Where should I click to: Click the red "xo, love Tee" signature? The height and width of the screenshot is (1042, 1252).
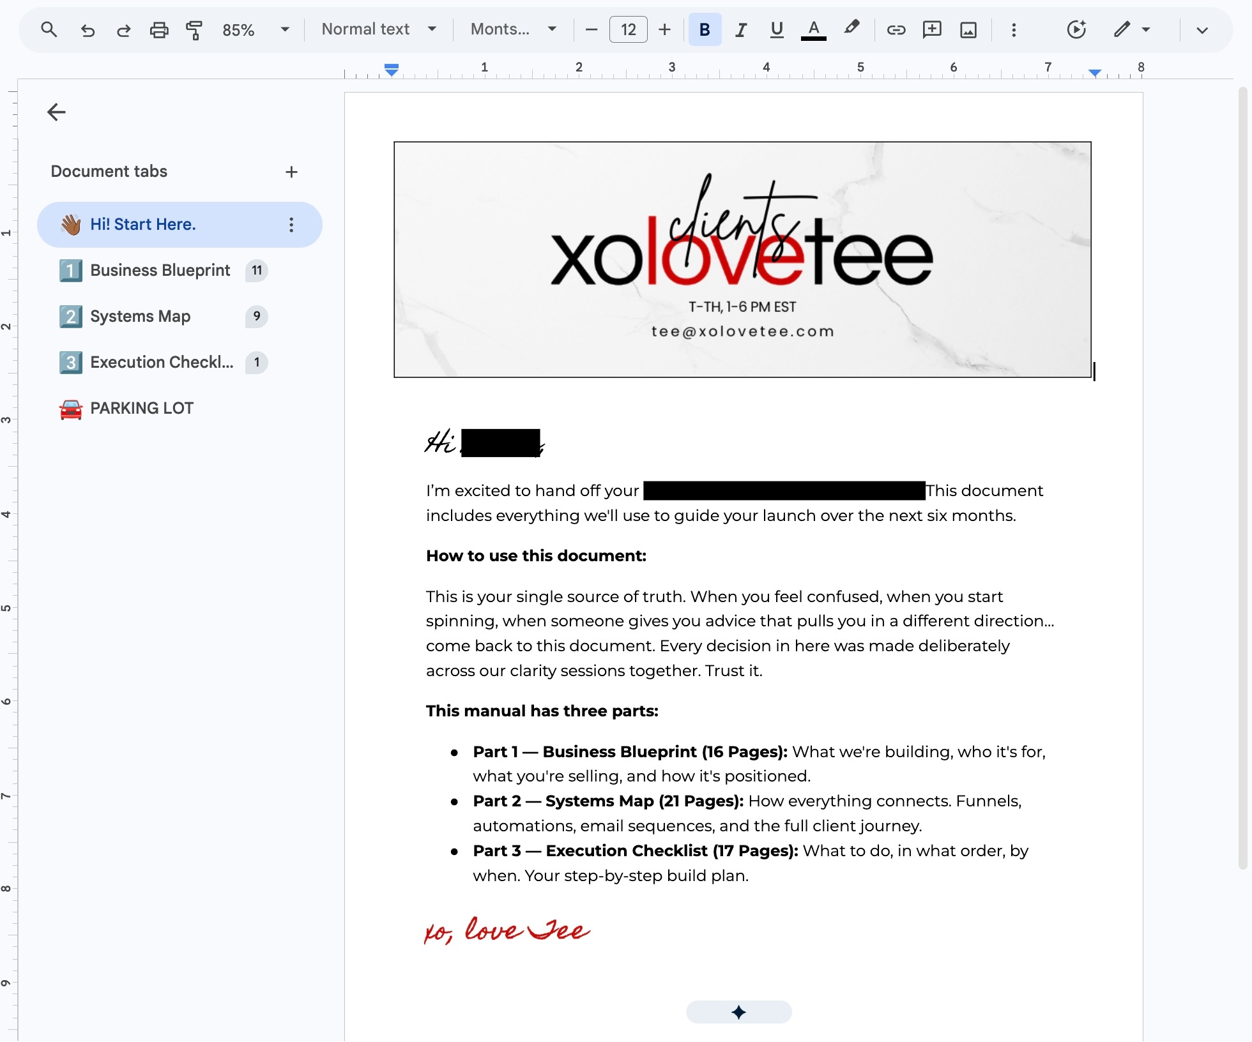(x=507, y=930)
